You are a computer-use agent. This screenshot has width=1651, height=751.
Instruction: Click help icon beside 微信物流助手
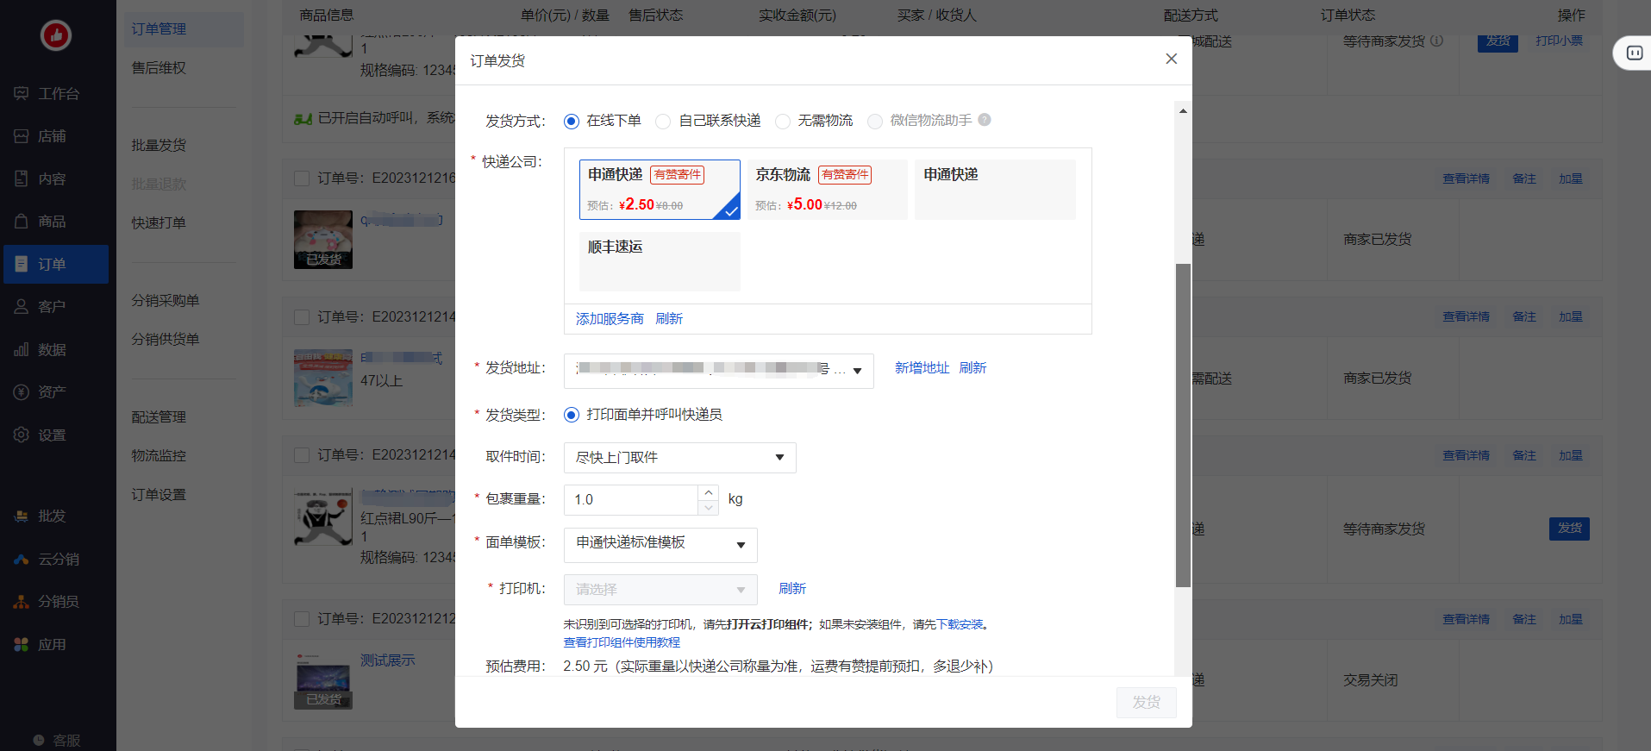coord(985,120)
